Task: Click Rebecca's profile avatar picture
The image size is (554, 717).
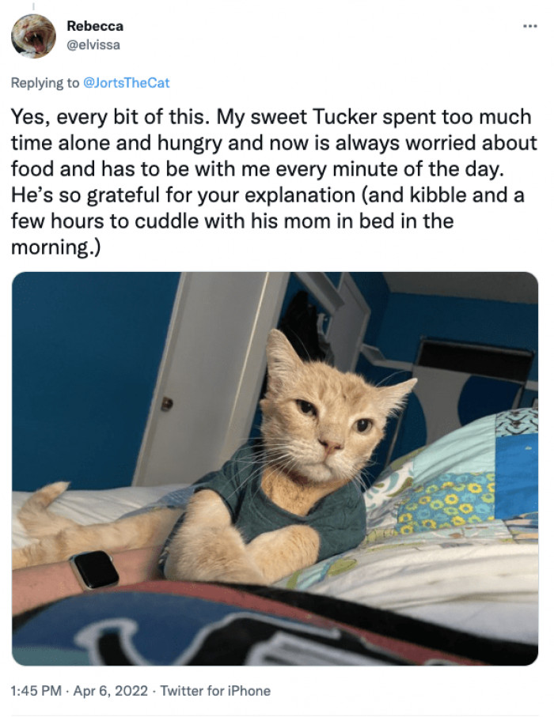Action: (x=33, y=36)
